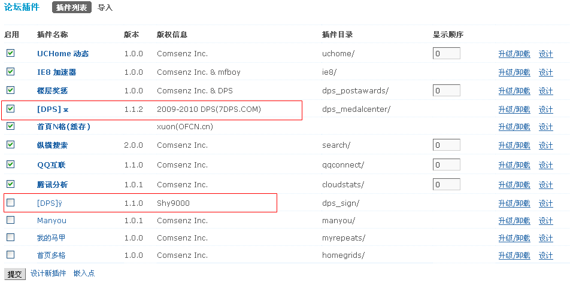Tick the checkbox for 我的马甲 plugin

pos(11,237)
